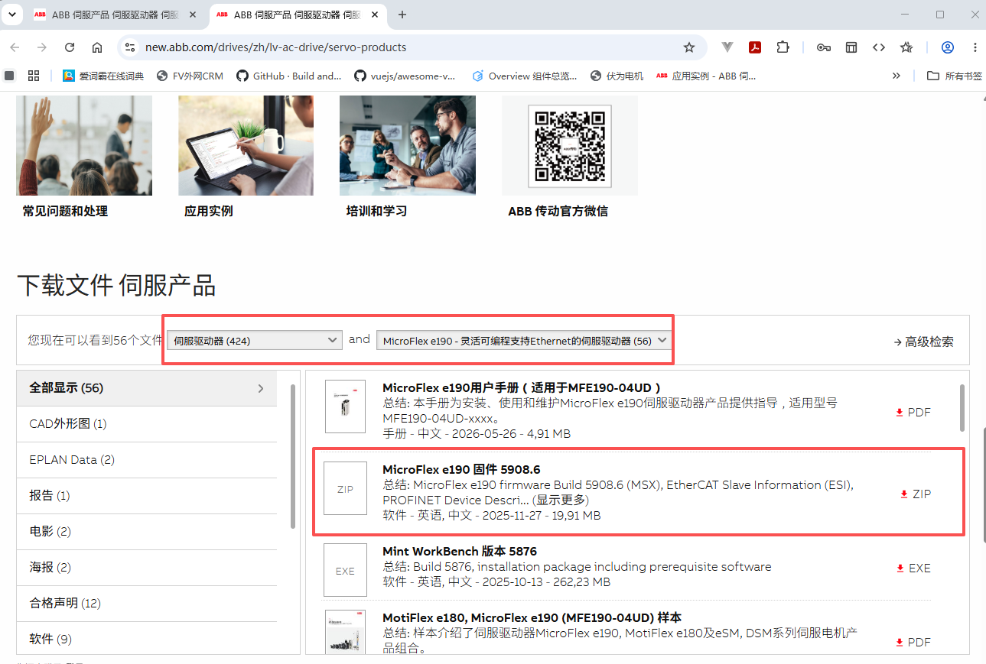986x664 pixels.
Task: Open the 所有书签 folder
Action: coord(955,76)
